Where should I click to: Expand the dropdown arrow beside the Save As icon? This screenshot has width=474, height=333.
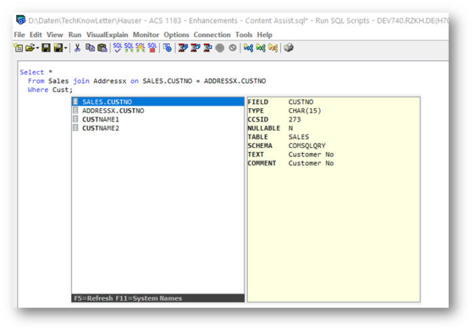66,48
